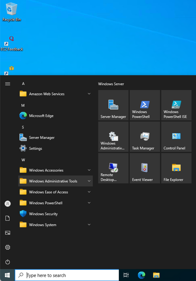Open Settings gear in Start sidebar

coord(8,247)
